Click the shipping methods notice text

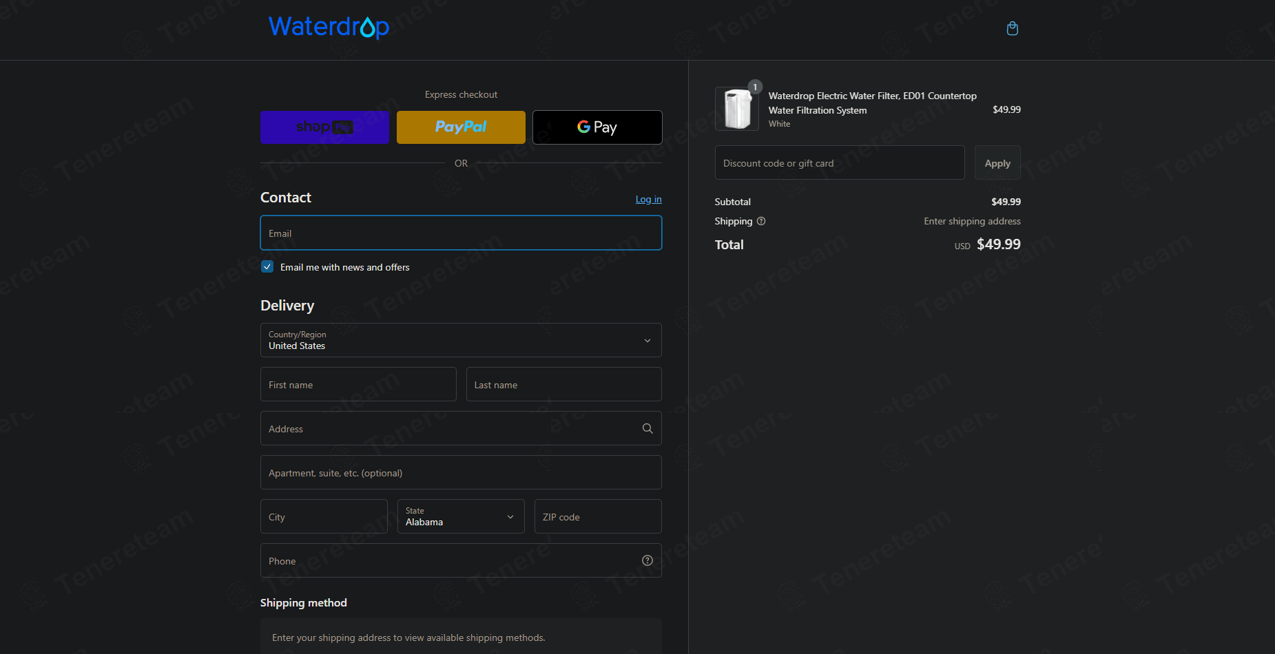click(408, 637)
